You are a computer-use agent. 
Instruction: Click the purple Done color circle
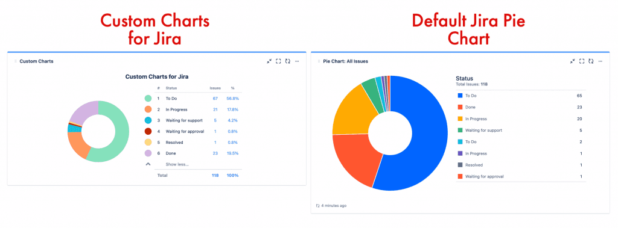coord(148,153)
